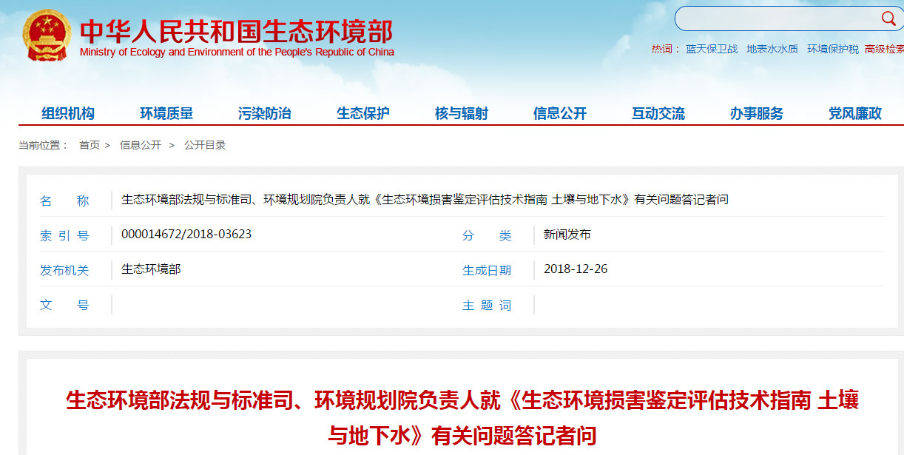Open the 环境质量 menu
The image size is (904, 455).
click(166, 113)
